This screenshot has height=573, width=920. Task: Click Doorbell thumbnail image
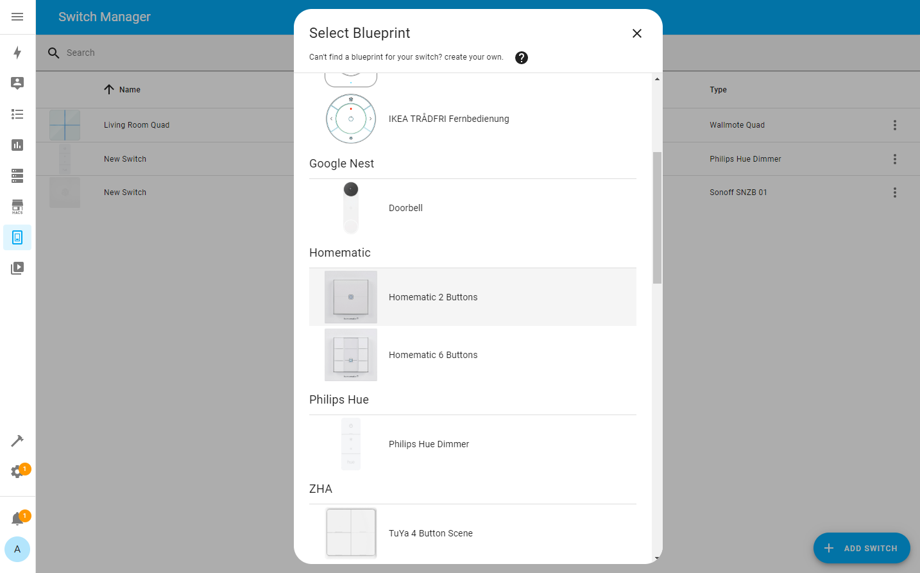[x=351, y=208]
